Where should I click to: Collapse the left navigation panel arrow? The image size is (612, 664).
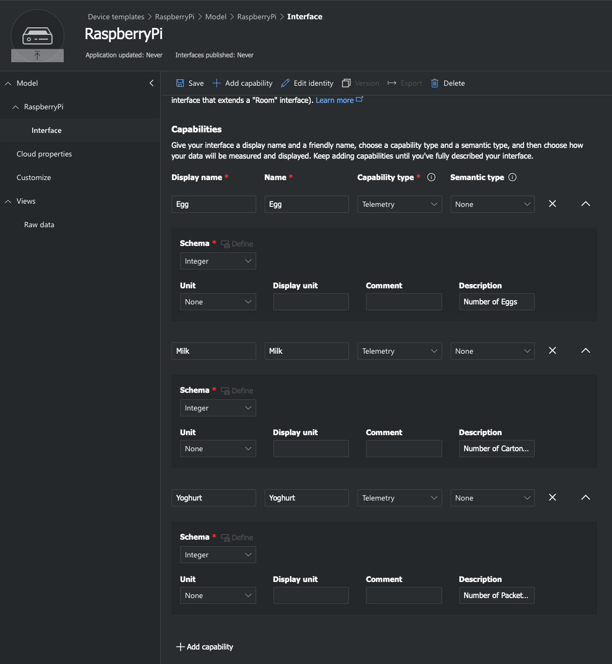click(152, 83)
